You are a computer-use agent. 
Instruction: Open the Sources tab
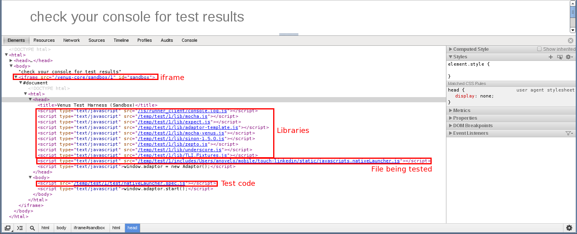click(97, 40)
